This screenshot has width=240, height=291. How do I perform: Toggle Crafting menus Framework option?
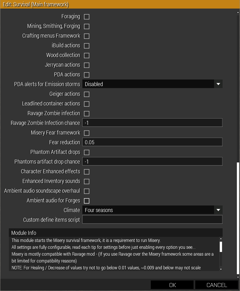click(x=87, y=36)
